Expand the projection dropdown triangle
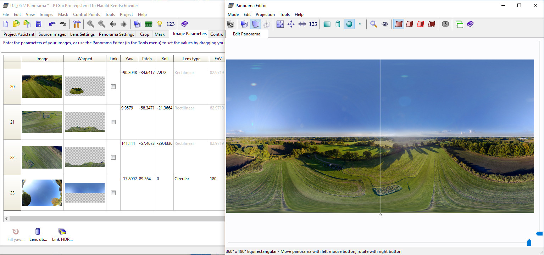 pyautogui.click(x=360, y=24)
